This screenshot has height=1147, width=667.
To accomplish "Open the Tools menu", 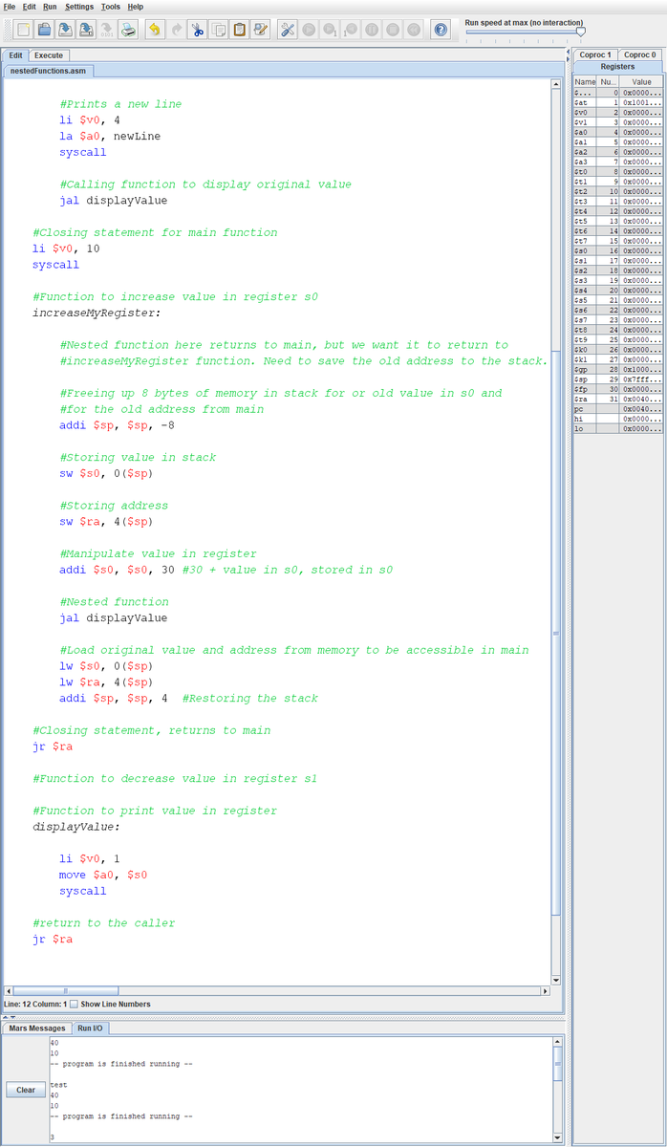I will (x=111, y=7).
